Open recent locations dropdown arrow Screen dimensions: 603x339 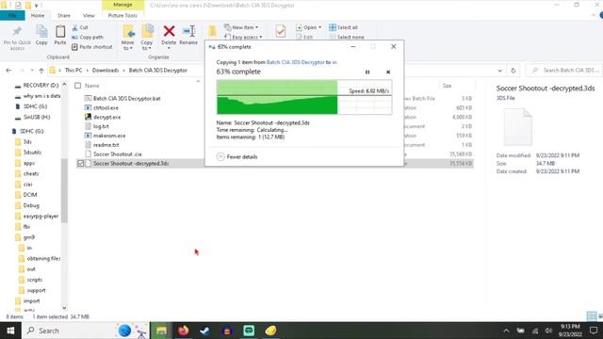(32, 71)
